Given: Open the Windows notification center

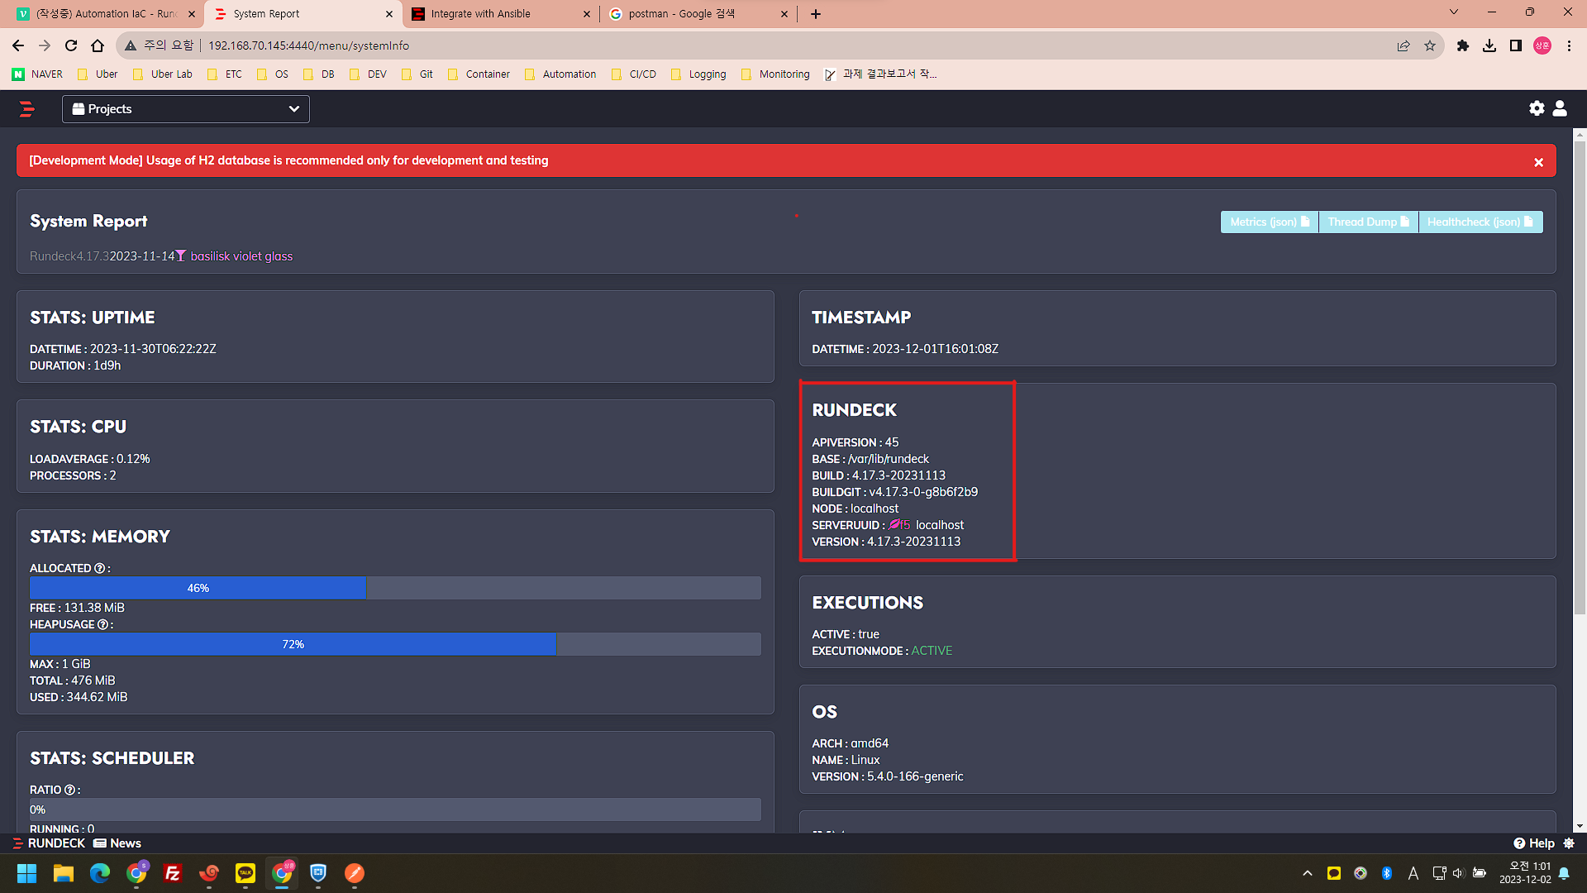Looking at the screenshot, I should [x=1564, y=873].
